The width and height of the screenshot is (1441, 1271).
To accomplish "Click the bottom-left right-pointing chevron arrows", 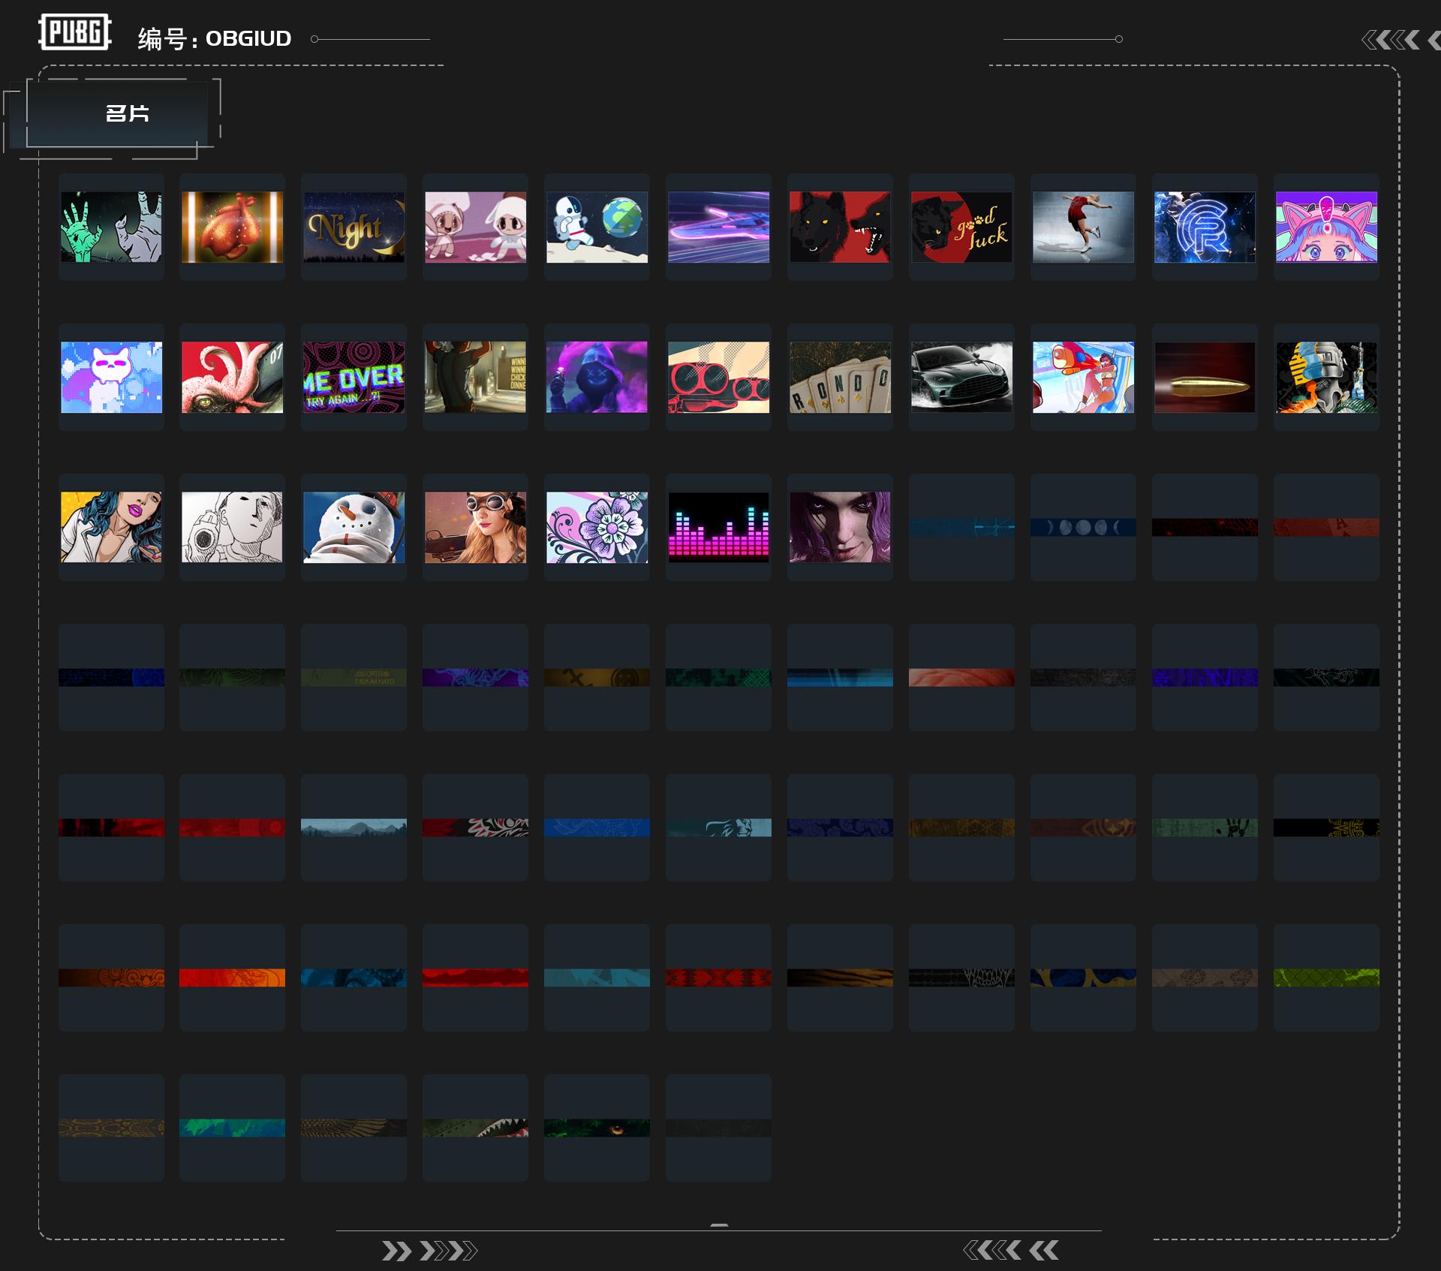I will (429, 1251).
